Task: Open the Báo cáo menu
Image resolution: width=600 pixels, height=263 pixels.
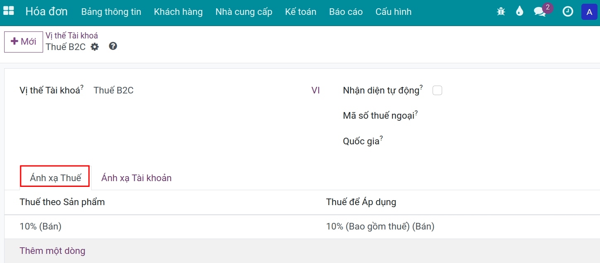Action: point(346,12)
